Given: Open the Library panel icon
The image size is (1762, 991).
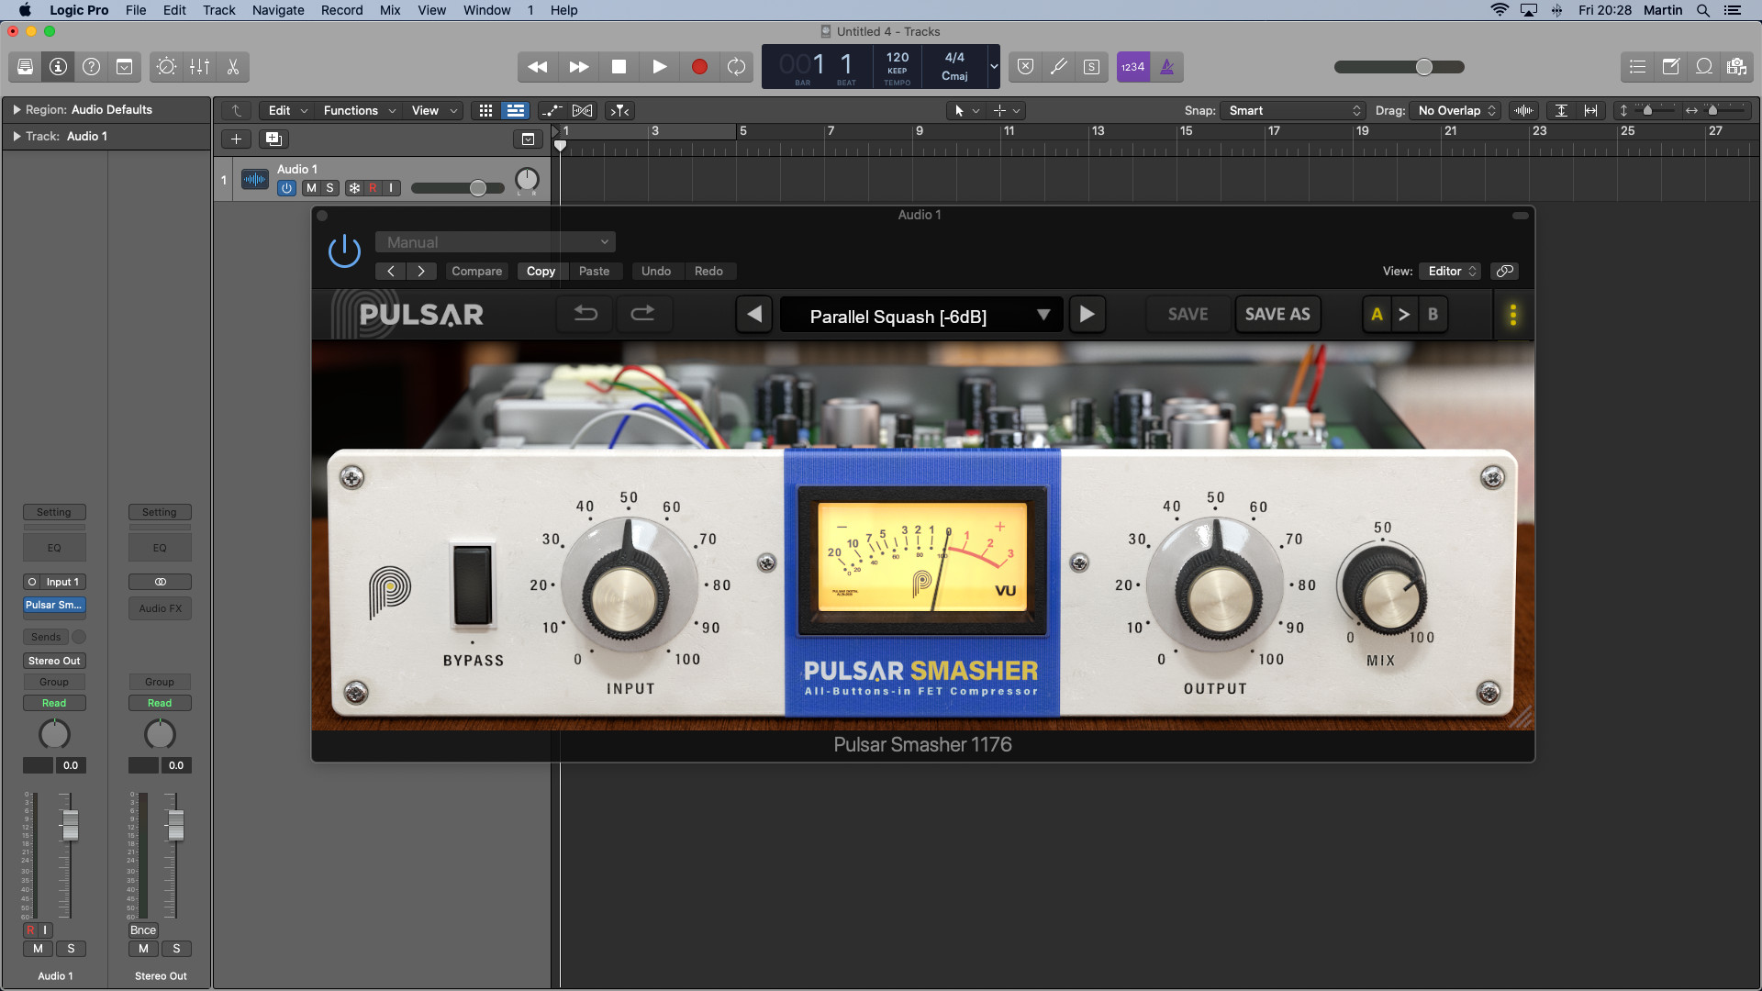Looking at the screenshot, I should click(x=25, y=67).
